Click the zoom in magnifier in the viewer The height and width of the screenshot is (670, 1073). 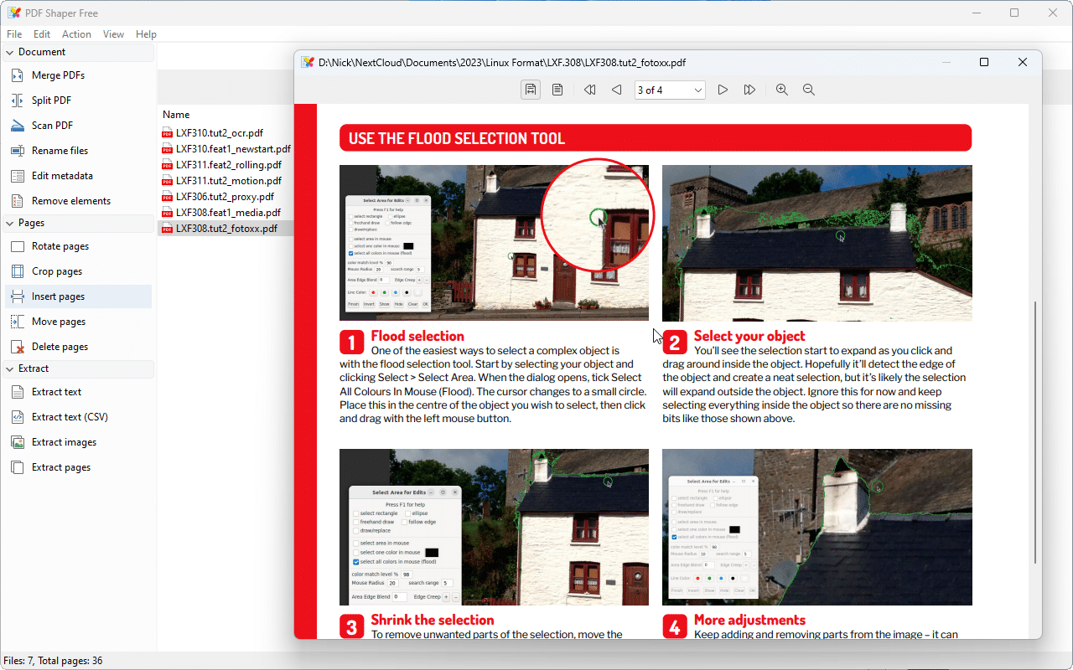pos(781,90)
